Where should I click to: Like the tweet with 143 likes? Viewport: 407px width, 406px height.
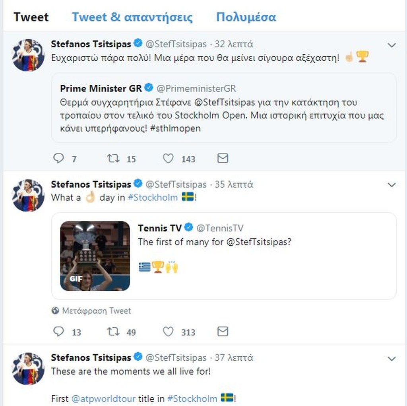pyautogui.click(x=168, y=159)
